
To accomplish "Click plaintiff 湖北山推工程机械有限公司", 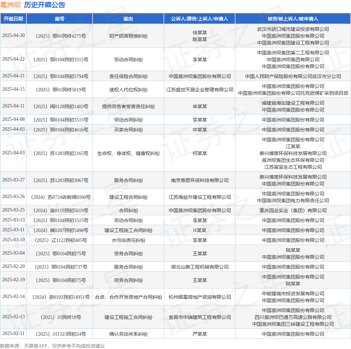I will [200, 267].
